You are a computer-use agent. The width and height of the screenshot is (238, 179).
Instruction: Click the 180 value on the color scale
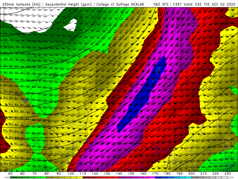167,174
